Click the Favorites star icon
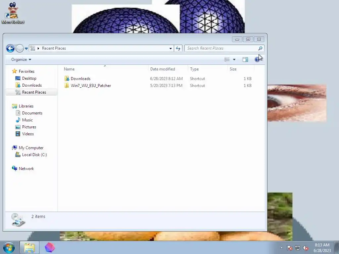 point(15,71)
